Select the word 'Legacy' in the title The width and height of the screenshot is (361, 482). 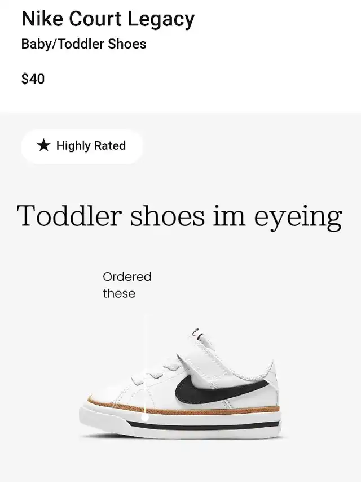161,19
